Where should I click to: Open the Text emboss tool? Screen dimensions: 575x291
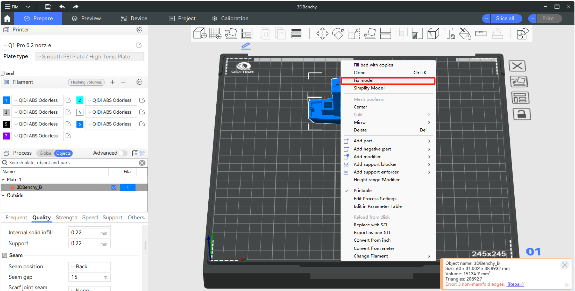pyautogui.click(x=449, y=34)
